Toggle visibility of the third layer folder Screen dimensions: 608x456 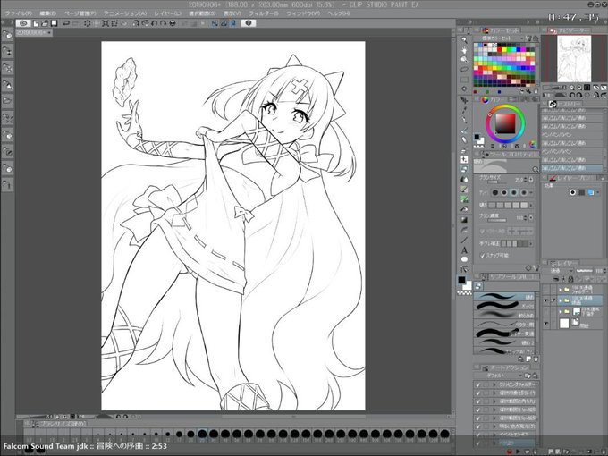pos(546,311)
